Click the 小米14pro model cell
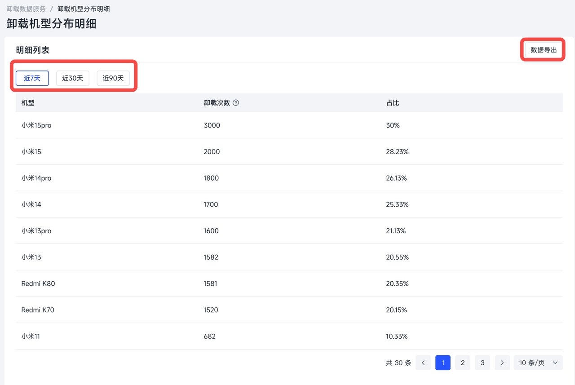 coord(36,178)
